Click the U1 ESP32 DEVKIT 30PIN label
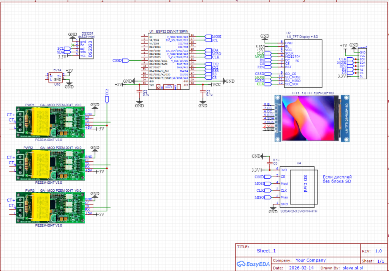389x271 pixels. tap(166, 31)
